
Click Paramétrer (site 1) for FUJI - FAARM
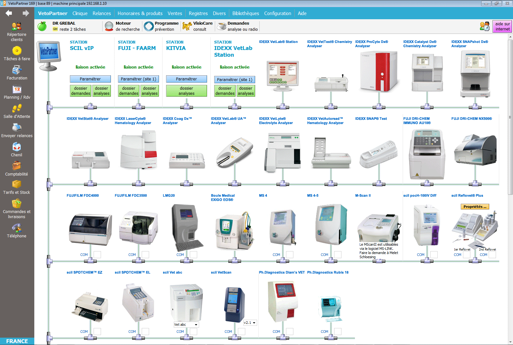click(x=139, y=79)
